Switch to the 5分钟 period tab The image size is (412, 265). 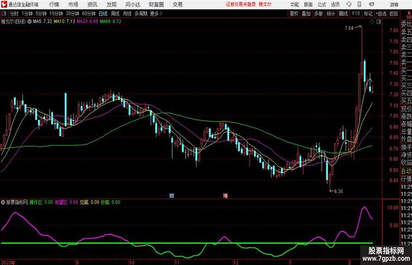tap(41, 14)
